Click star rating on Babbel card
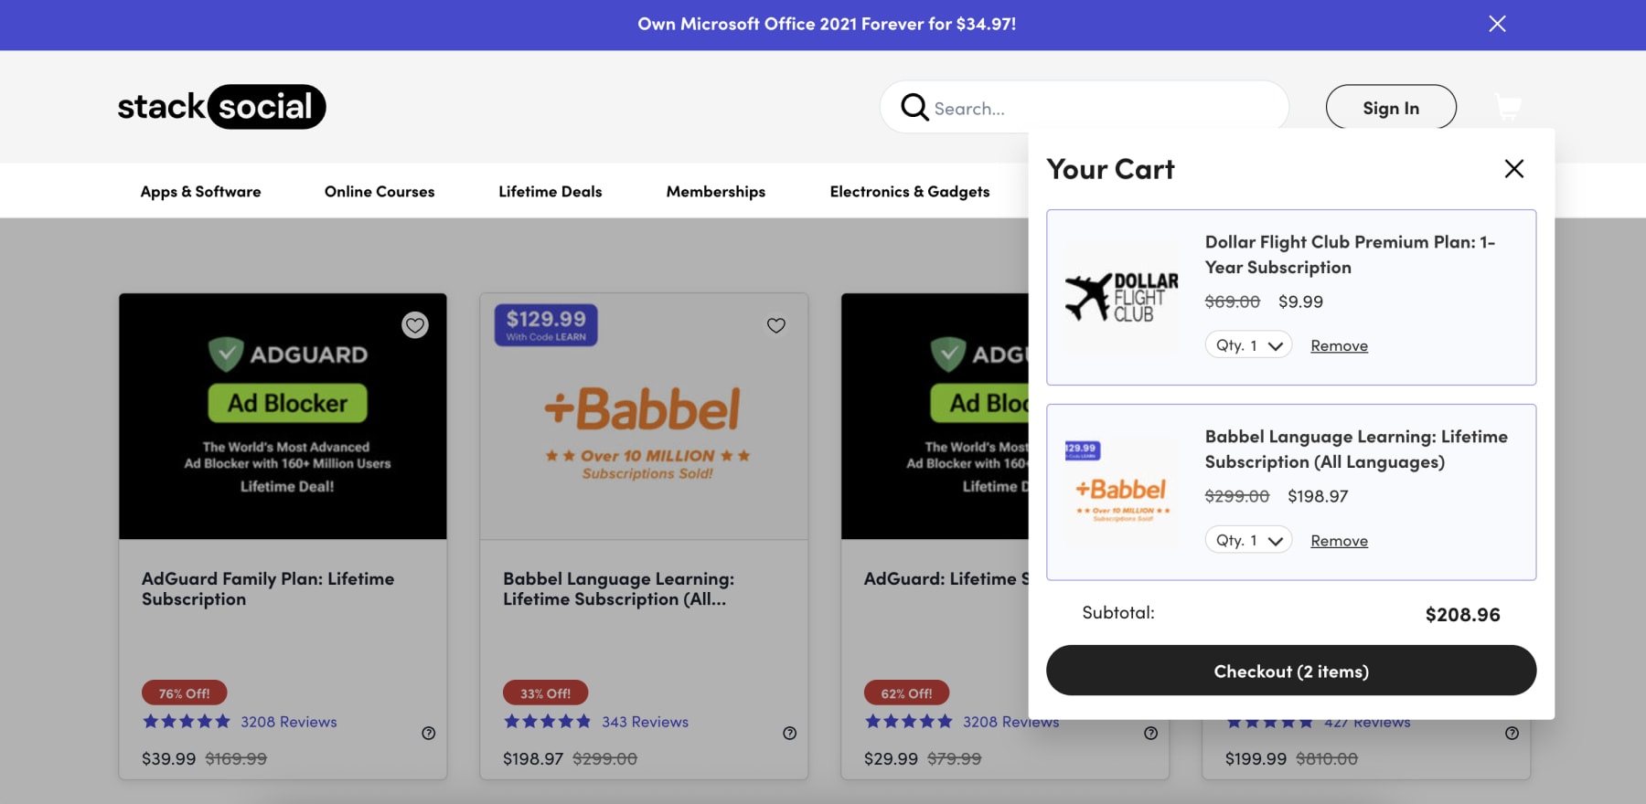 click(x=548, y=722)
